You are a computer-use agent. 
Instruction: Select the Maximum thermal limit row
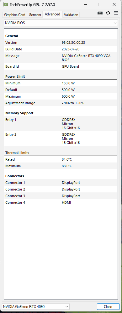coord(61,166)
